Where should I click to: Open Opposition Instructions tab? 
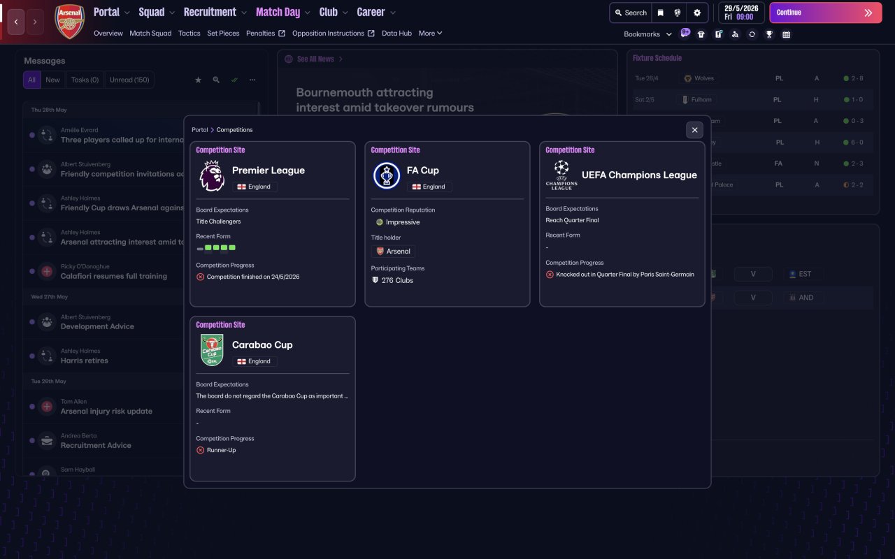pos(334,33)
